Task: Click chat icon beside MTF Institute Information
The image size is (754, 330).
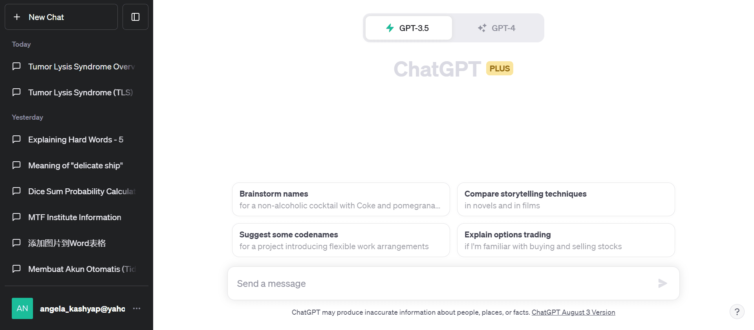Action: 16,217
